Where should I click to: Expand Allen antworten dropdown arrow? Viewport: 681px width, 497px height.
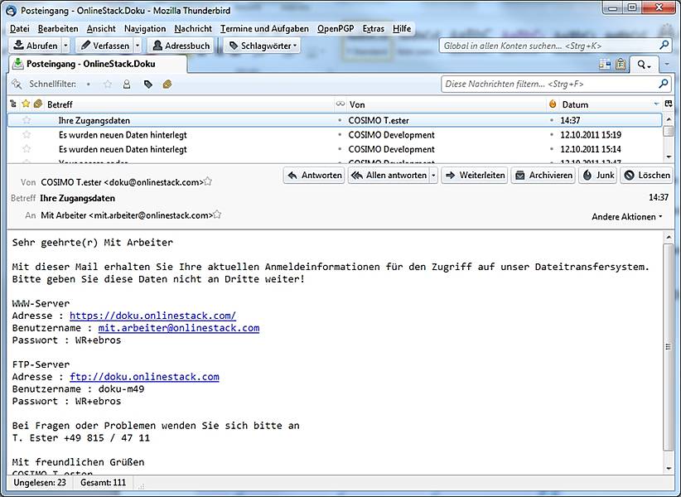click(433, 176)
